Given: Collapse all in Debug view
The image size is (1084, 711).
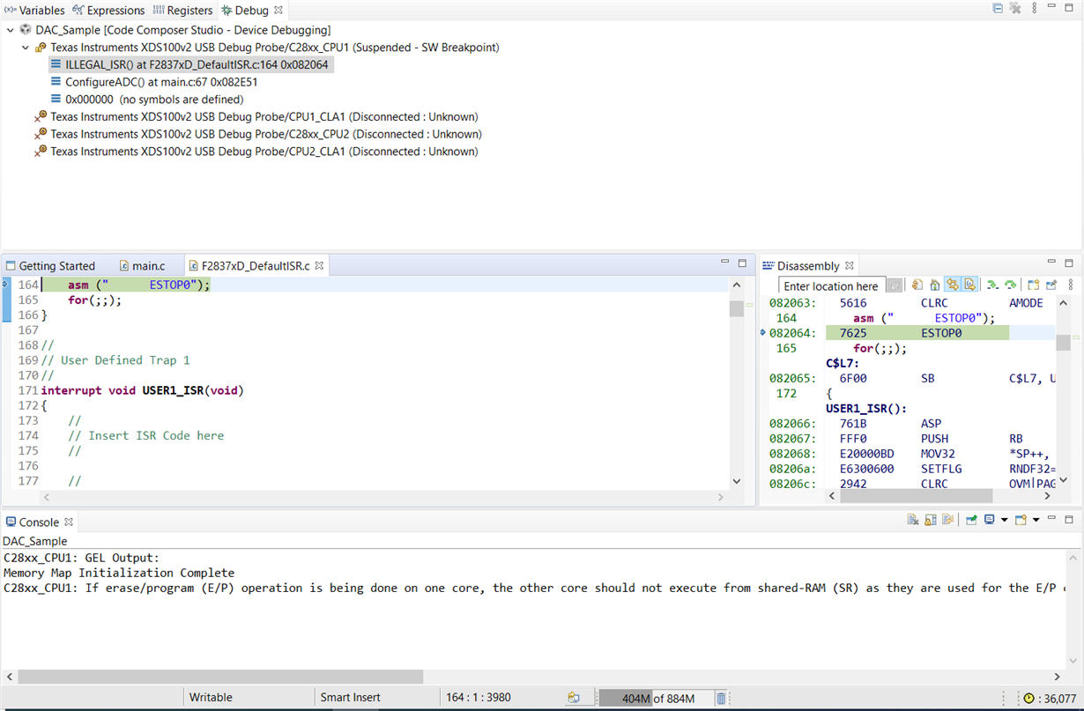Looking at the screenshot, I should click(x=998, y=9).
